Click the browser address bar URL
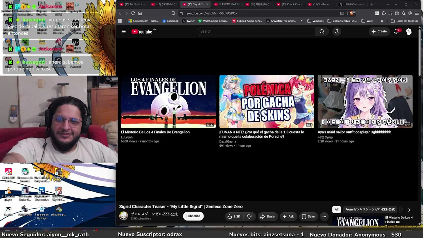The height and width of the screenshot is (238, 423). (x=211, y=13)
